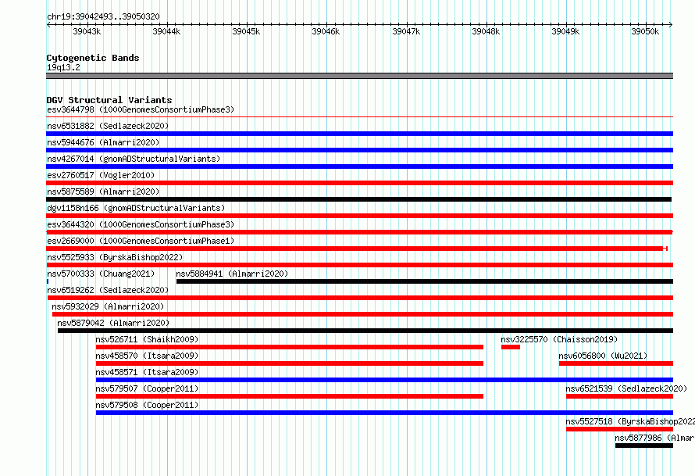The image size is (695, 476).
Task: Click the nsv5877986 variant label
Action: click(654, 438)
